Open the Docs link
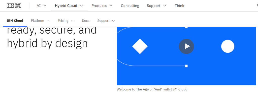 [x=86, y=21]
